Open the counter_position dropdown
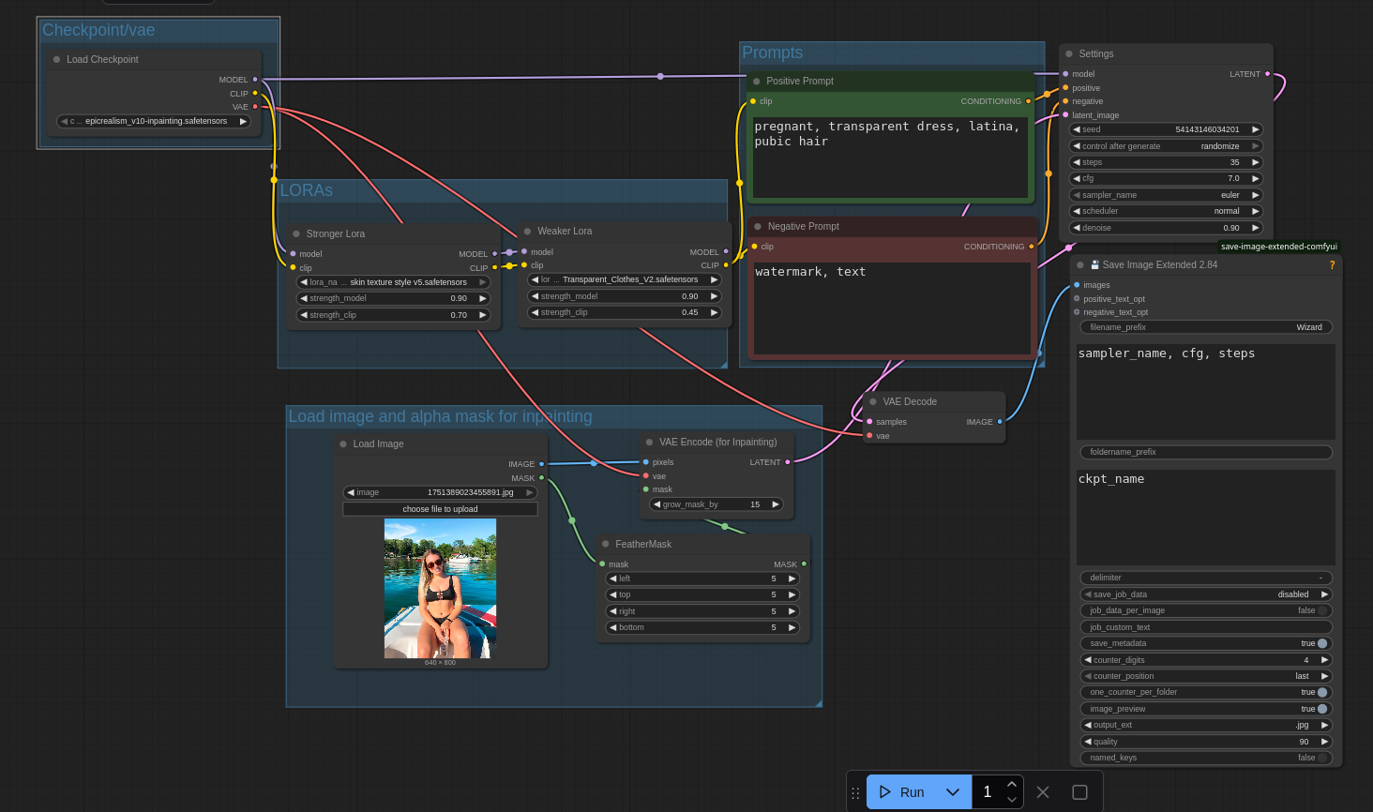This screenshot has width=1373, height=812. (1206, 676)
